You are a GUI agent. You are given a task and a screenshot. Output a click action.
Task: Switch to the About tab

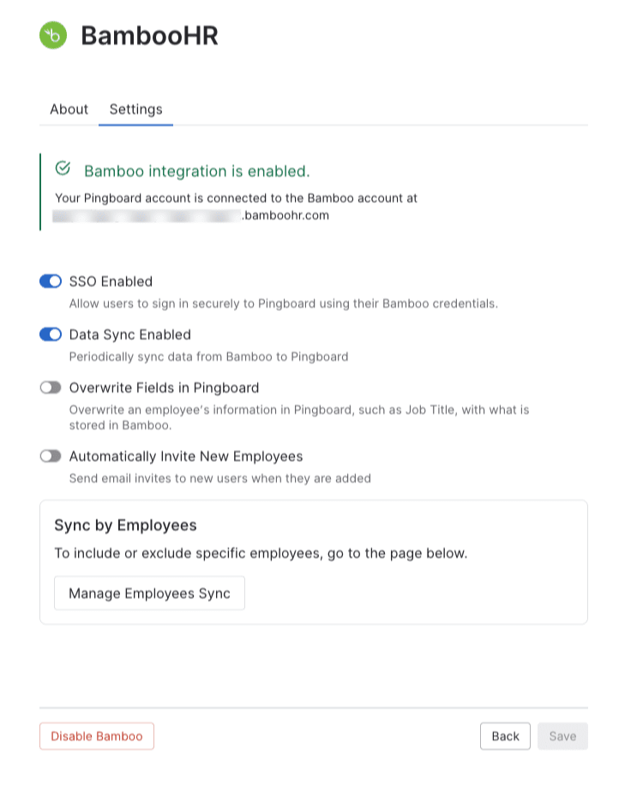[x=69, y=109]
